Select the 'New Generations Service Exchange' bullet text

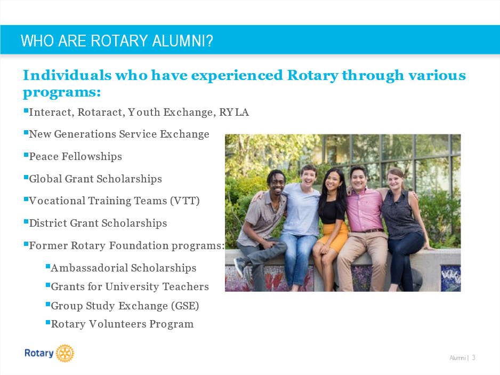tap(119, 134)
